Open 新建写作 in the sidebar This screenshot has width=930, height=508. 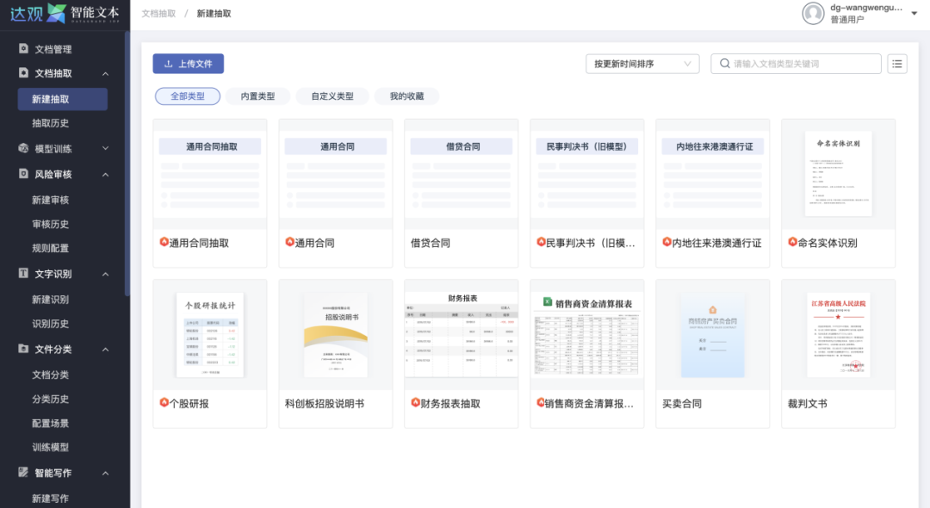pos(51,499)
